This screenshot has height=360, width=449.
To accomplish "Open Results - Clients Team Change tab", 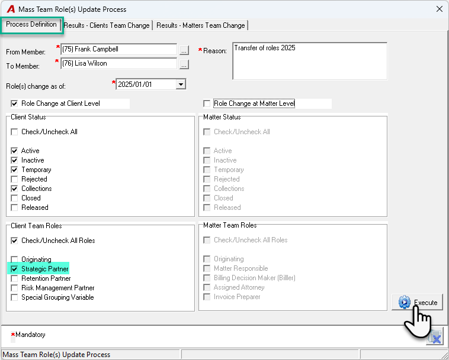I will [x=107, y=25].
